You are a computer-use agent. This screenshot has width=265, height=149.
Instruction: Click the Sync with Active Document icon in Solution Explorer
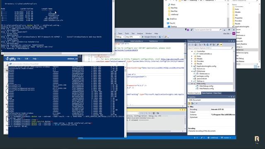(x=205, y=45)
